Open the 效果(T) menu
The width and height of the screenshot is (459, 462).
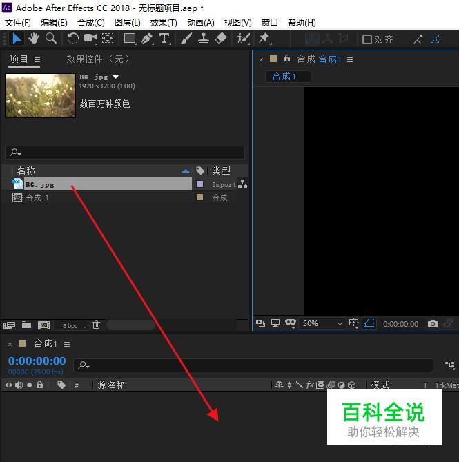164,22
